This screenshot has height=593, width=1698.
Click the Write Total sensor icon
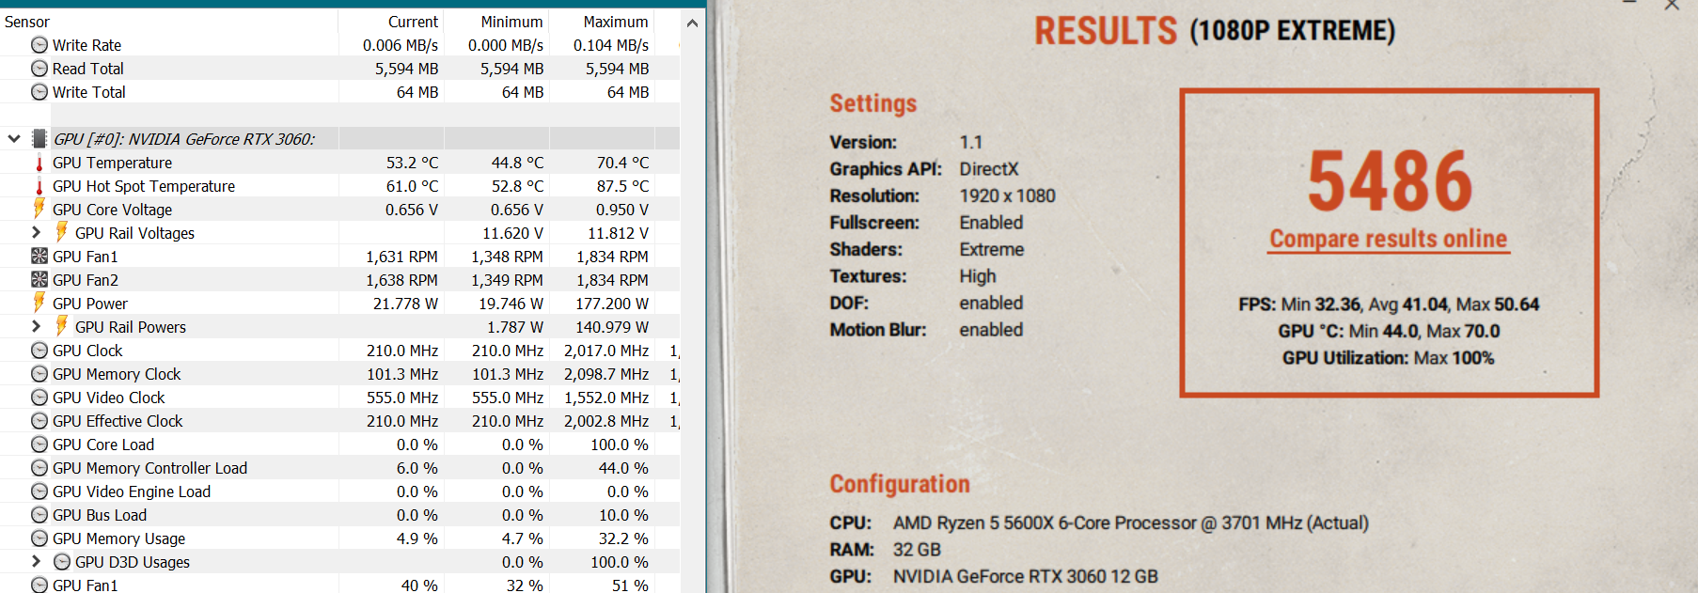pos(39,92)
